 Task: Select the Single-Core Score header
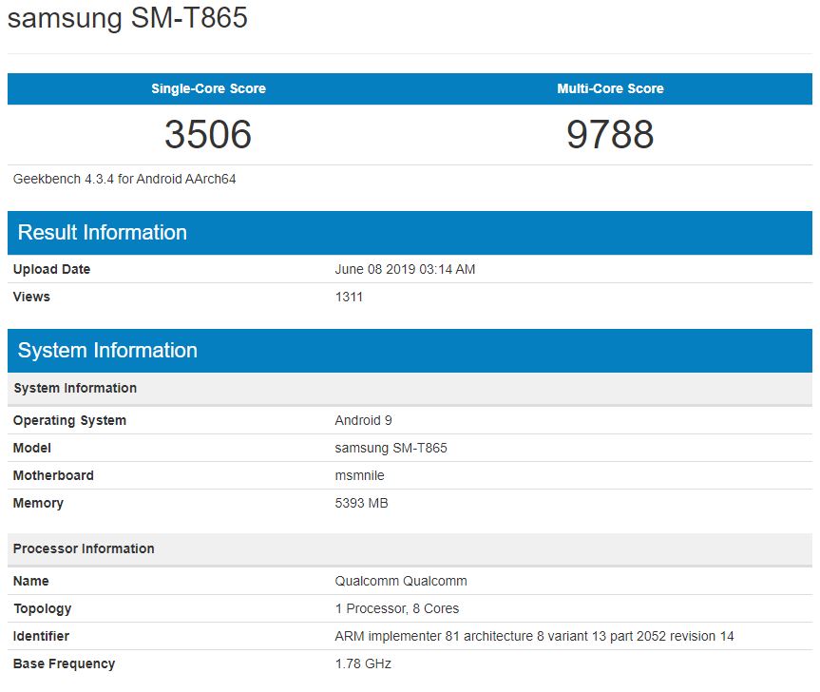pyautogui.click(x=208, y=88)
